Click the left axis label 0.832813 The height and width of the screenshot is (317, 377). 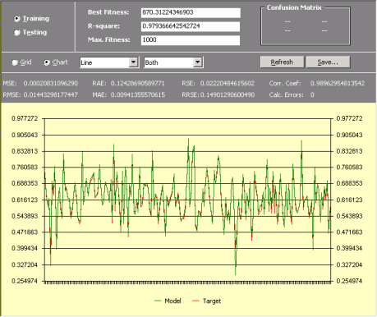[x=25, y=151]
